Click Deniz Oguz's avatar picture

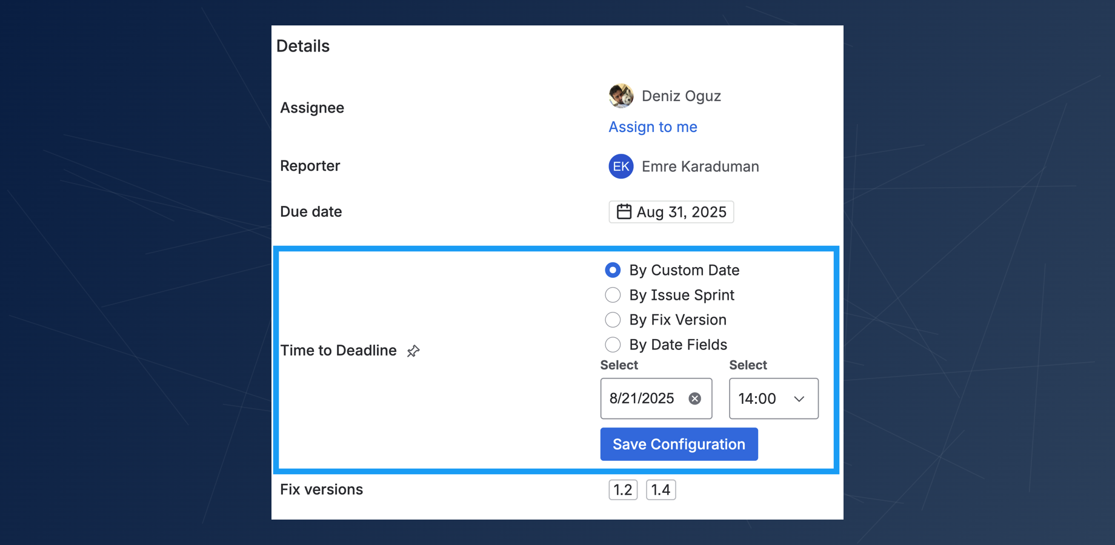(x=621, y=96)
